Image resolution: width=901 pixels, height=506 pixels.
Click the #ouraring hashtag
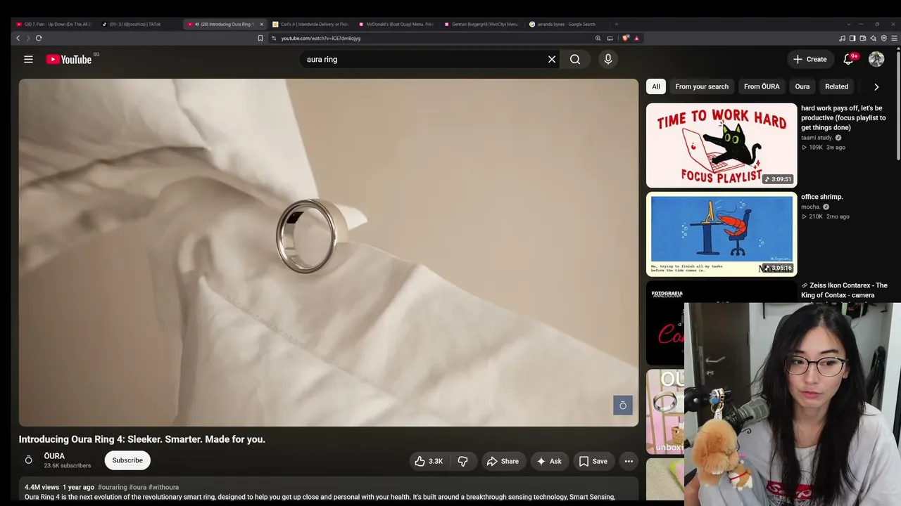pyautogui.click(x=112, y=487)
